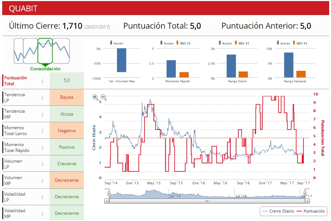This screenshot has width=331, height=221.
Task: Click the Consolidación label
Action: [x=45, y=69]
